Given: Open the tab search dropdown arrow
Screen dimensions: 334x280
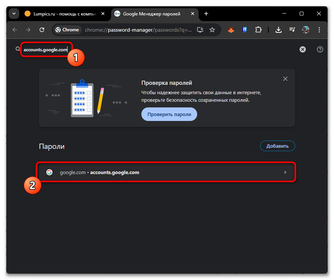Looking at the screenshot, I should pos(14,14).
